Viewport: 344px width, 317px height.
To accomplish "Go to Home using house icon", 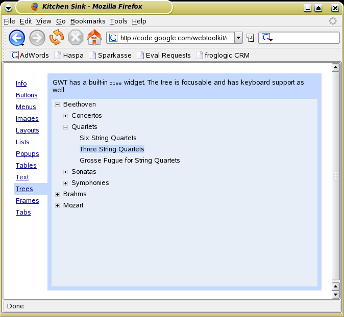I will click(94, 38).
